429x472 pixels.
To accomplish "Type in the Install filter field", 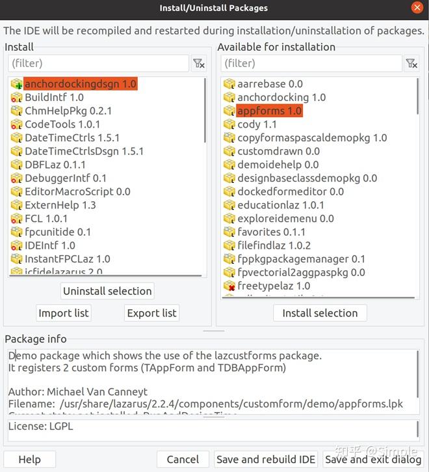I will 97,63.
